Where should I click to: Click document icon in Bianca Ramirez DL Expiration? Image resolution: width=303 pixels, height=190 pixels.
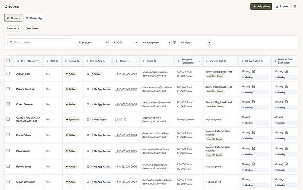pyautogui.click(x=254, y=86)
